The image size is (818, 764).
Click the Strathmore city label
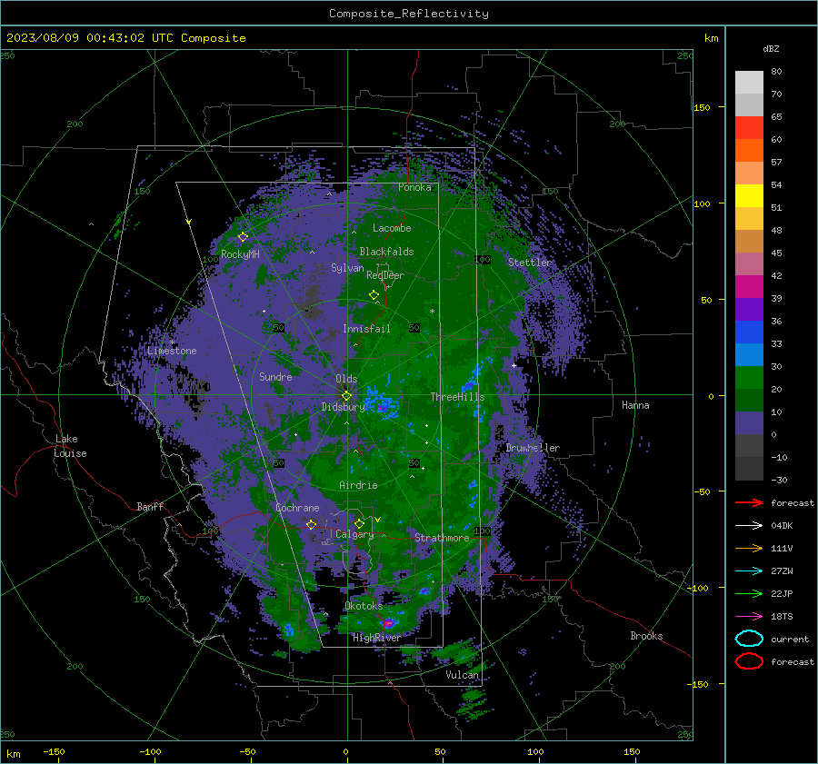[442, 538]
